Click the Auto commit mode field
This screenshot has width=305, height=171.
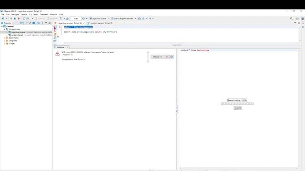coord(76,19)
